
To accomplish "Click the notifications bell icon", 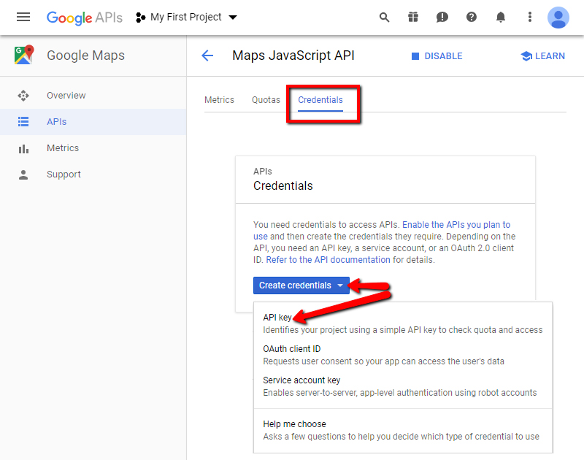I will pos(501,17).
